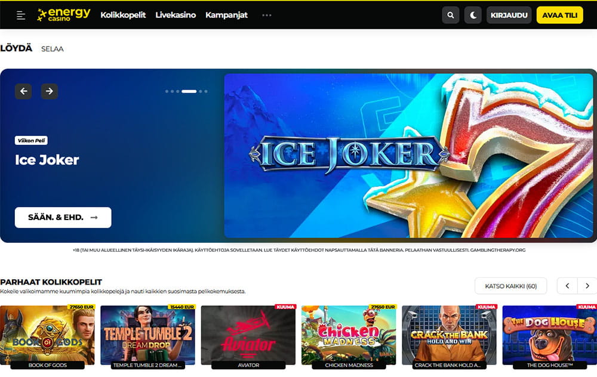597x377 pixels.
Task: Click the 27650 EUR badge on Chicken Madness
Action: coord(383,307)
